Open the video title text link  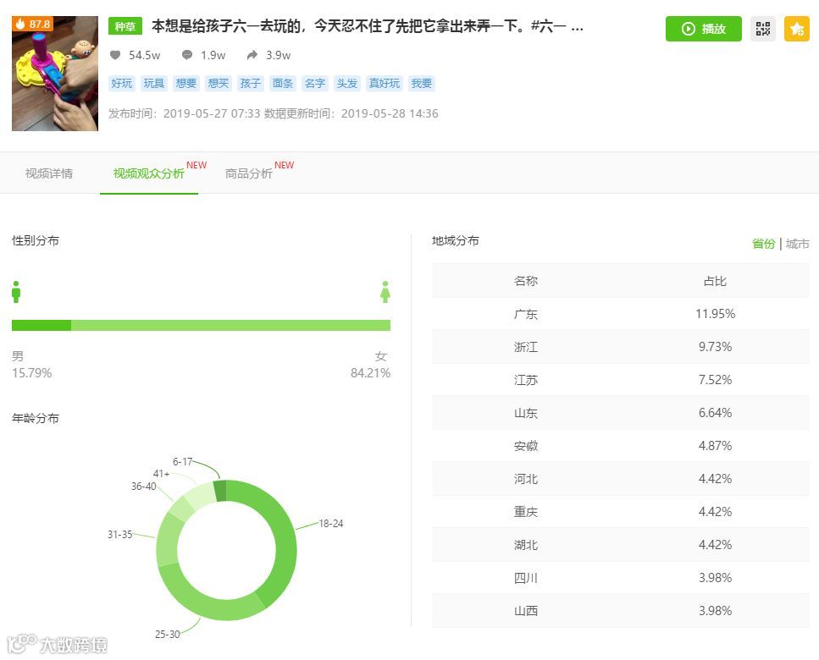point(368,26)
